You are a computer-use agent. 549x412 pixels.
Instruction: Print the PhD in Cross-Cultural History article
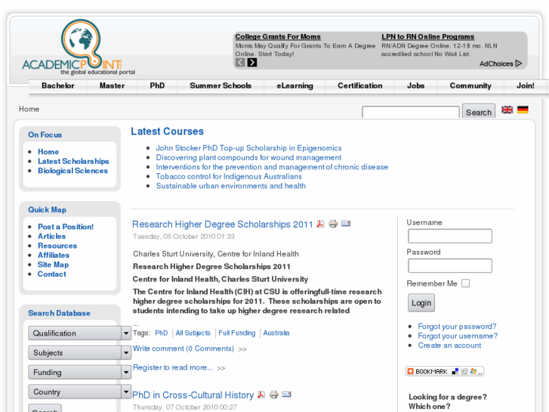(274, 395)
